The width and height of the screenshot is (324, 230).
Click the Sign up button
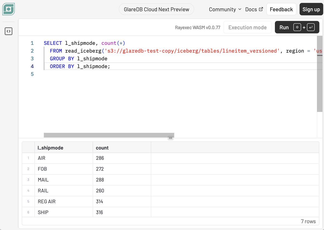pos(311,9)
